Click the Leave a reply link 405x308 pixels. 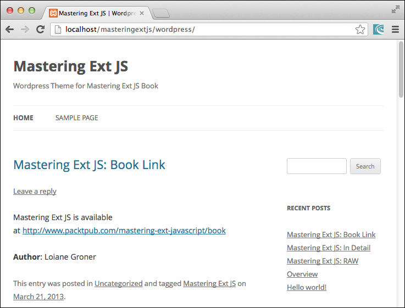35,192
